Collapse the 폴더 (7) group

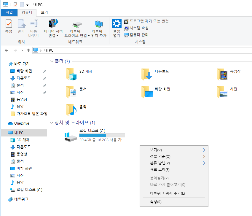tap(52, 61)
